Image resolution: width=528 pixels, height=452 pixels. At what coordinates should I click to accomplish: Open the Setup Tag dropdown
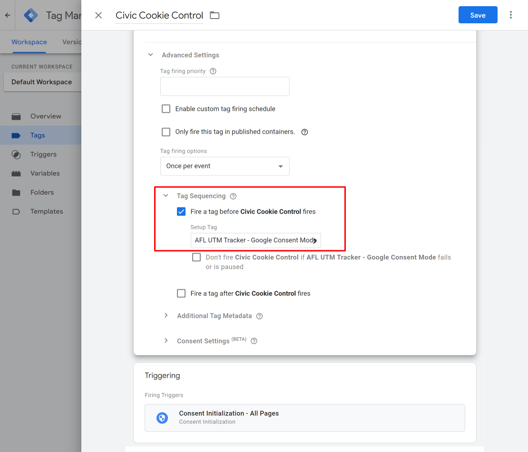tap(255, 240)
